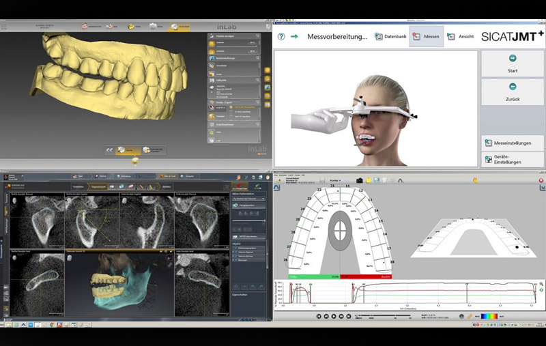Click the bottom tooth side palette icon in inLab
Screen dimensions: 546x346
267,104
